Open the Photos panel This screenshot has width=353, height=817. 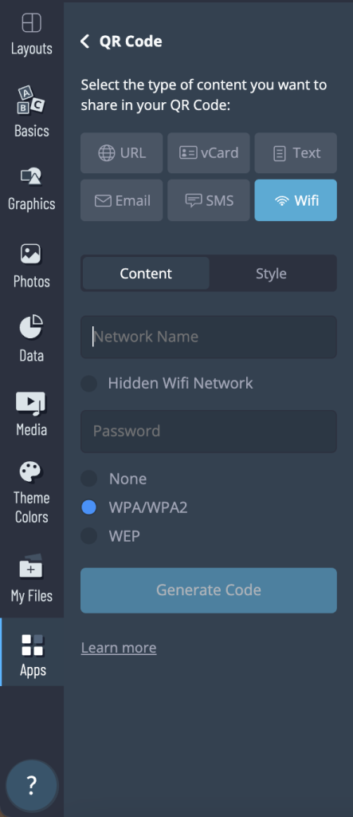click(32, 266)
